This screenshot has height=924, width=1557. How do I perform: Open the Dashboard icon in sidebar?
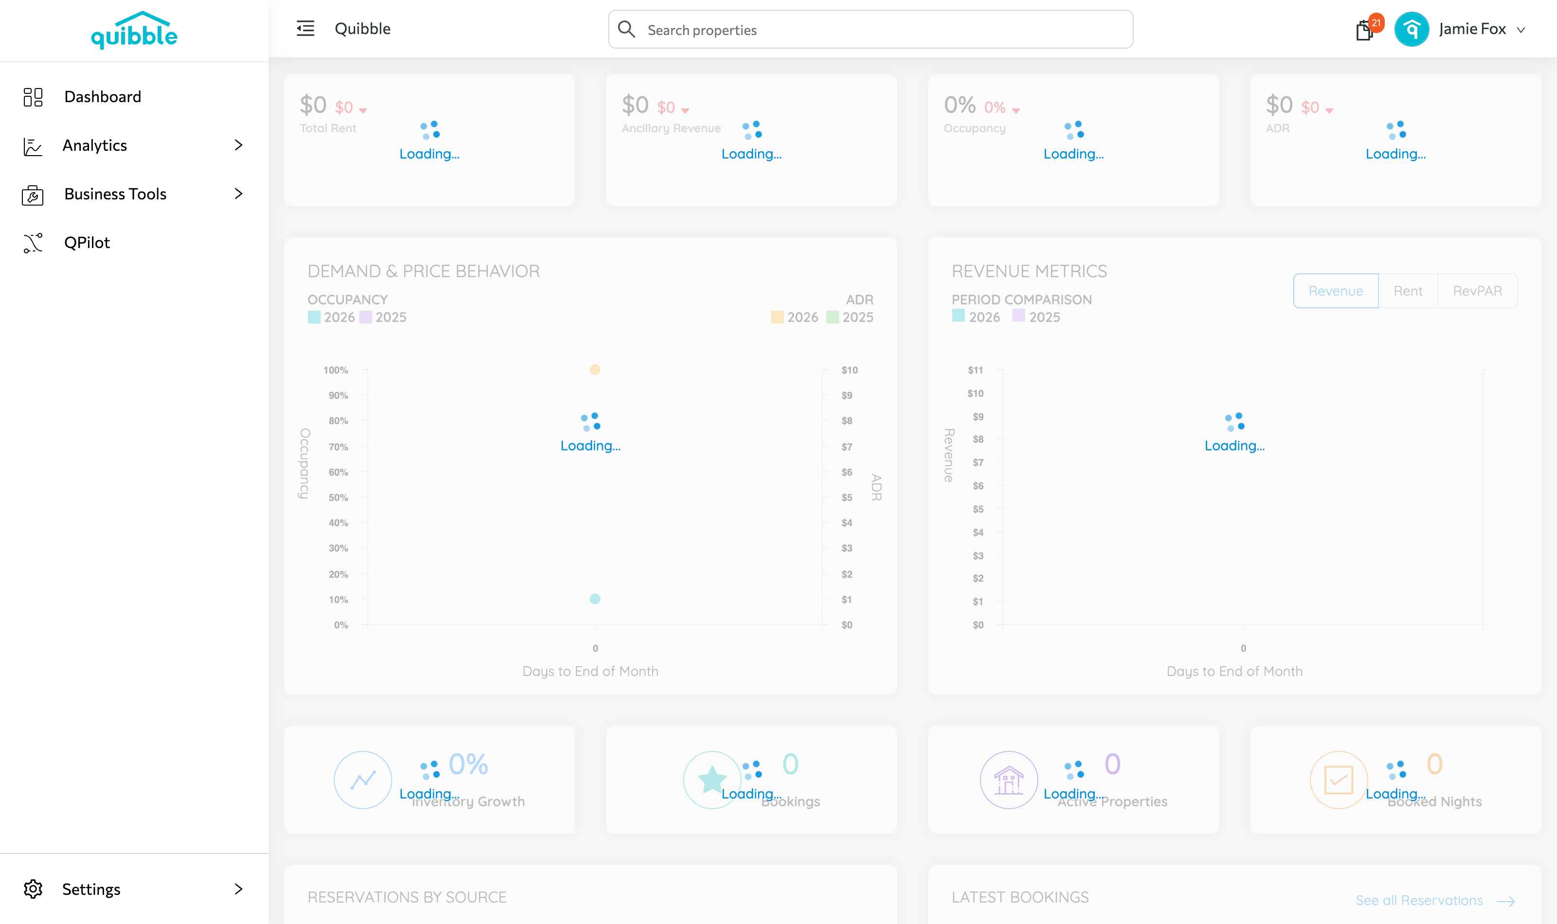click(33, 97)
